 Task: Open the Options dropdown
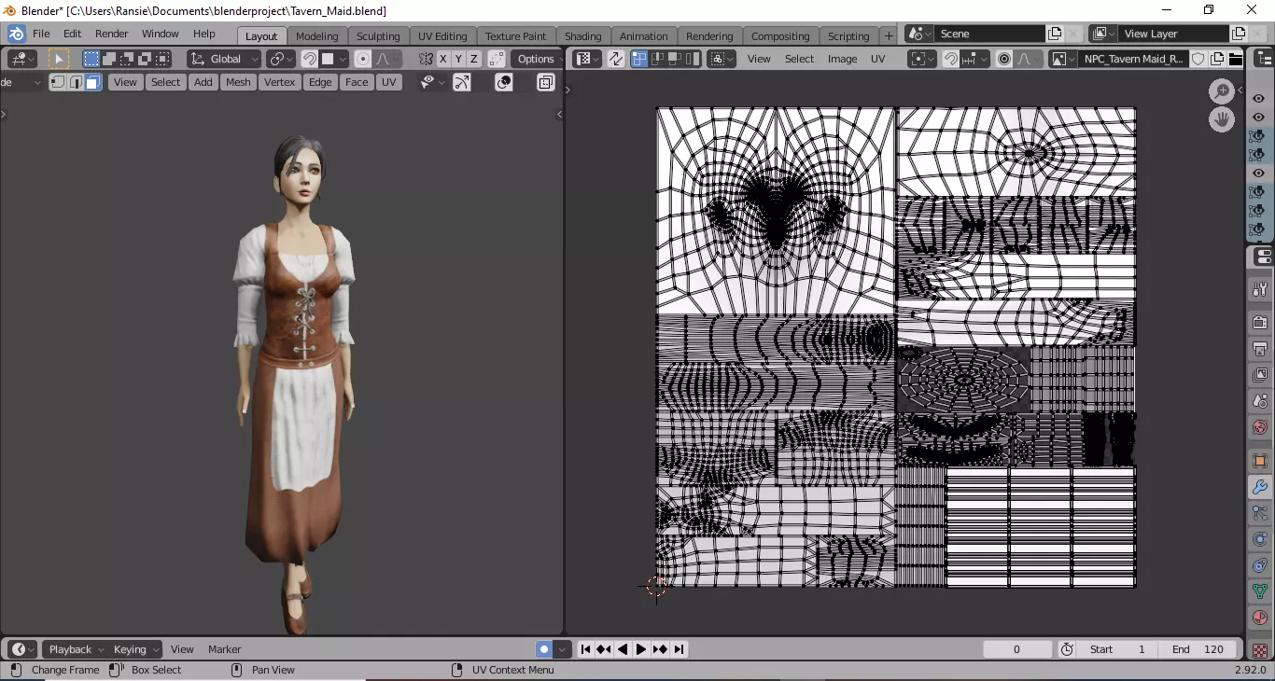coord(536,59)
